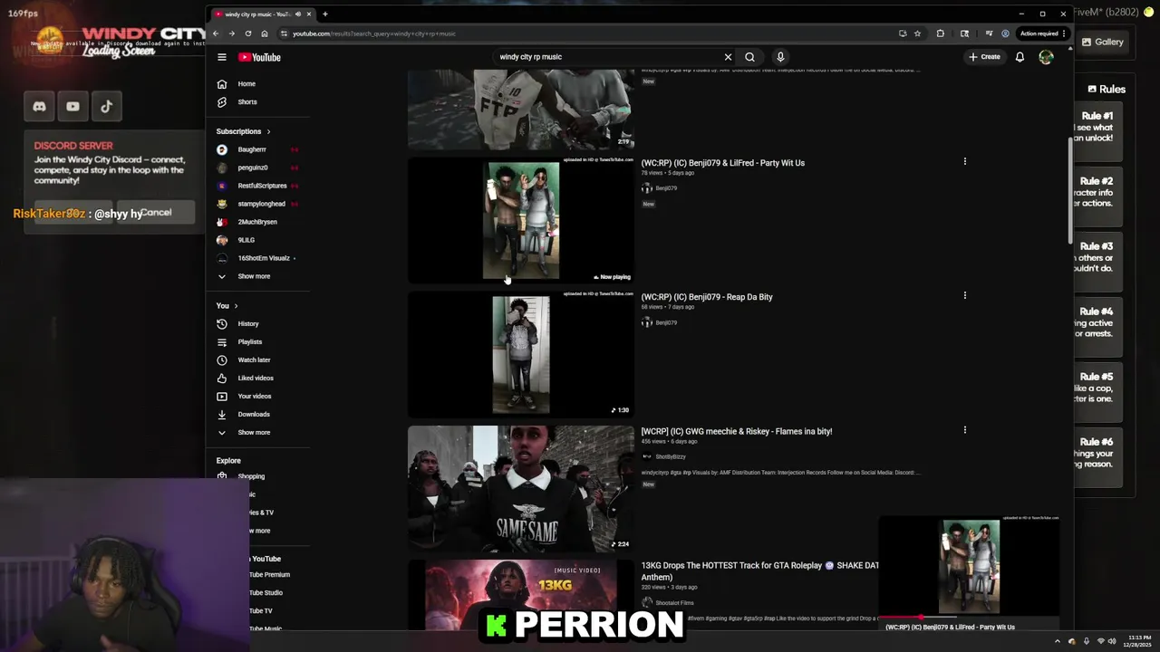Viewport: 1160px width, 652px height.
Task: Click the taskbar microphone tray icon
Action: (1087, 641)
